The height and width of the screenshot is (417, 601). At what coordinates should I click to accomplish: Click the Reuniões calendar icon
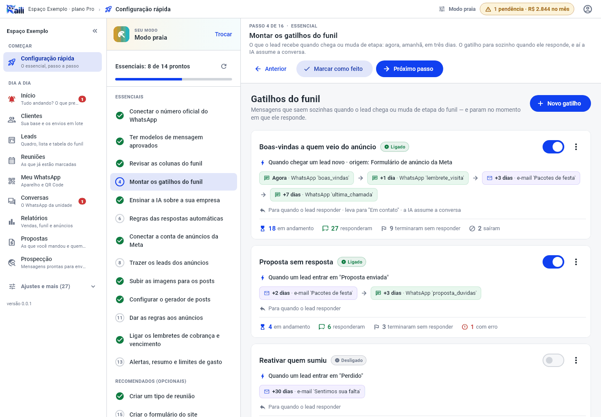12,161
